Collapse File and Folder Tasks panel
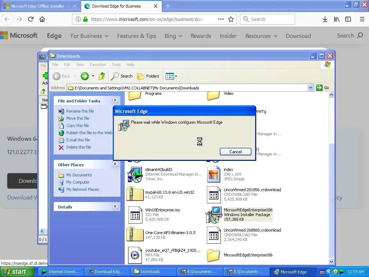Screen dimensions: 369x277 tap(115, 100)
